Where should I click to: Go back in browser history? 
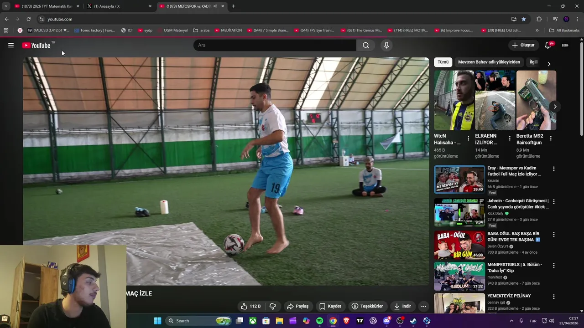[x=6, y=19]
